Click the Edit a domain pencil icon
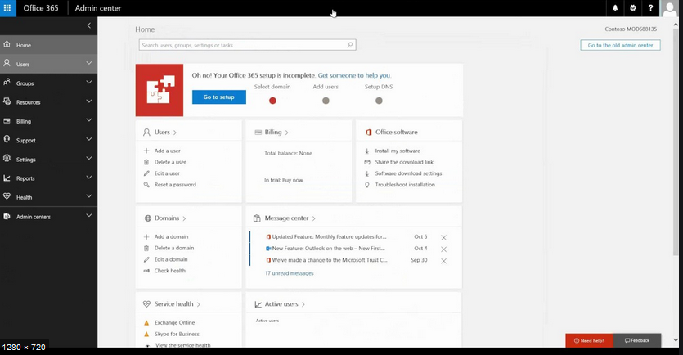 click(x=146, y=259)
